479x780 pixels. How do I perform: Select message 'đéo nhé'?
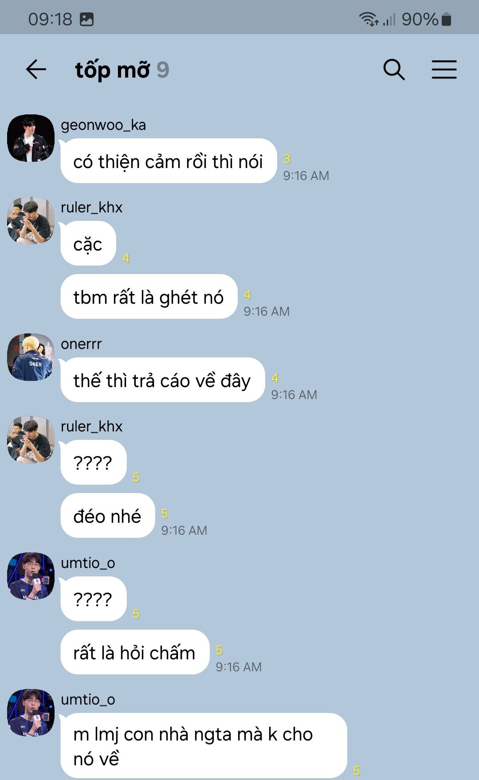107,516
